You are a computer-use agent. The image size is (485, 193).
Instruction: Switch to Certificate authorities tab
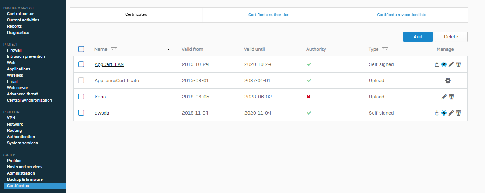[x=269, y=15]
